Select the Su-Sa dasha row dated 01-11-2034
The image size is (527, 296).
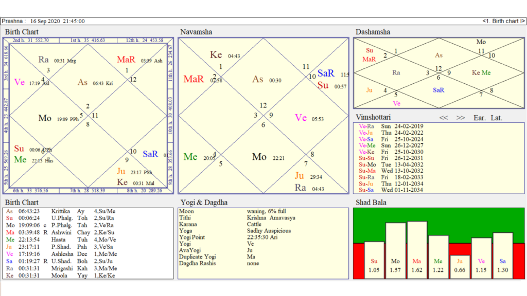(x=391, y=190)
